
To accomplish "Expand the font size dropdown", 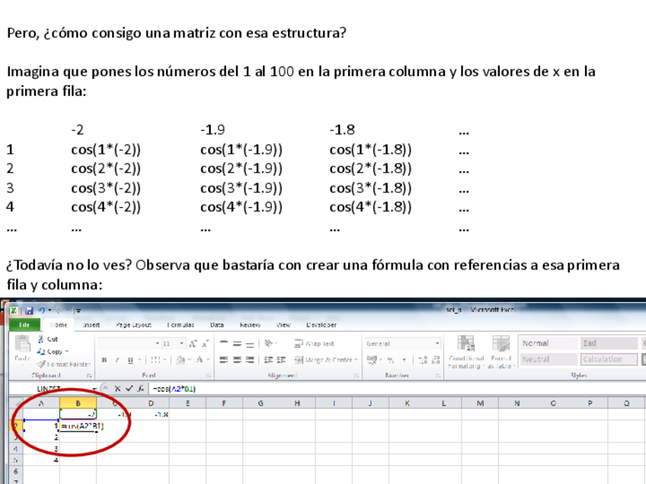I will [x=180, y=344].
